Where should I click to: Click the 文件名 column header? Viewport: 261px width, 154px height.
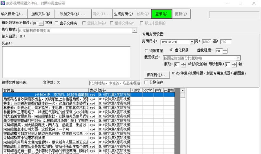[46, 90]
